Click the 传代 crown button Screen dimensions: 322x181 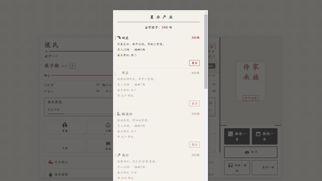[x=251, y=152]
